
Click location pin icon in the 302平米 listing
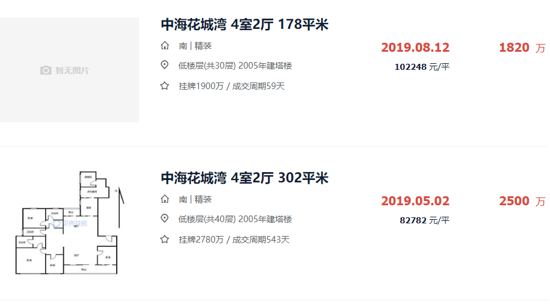[x=165, y=219]
